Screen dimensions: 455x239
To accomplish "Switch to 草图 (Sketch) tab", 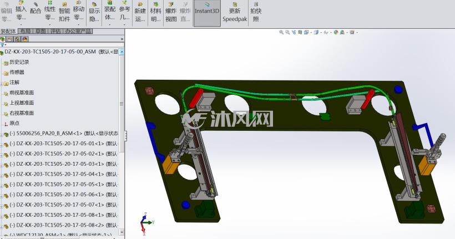I will (x=41, y=31).
